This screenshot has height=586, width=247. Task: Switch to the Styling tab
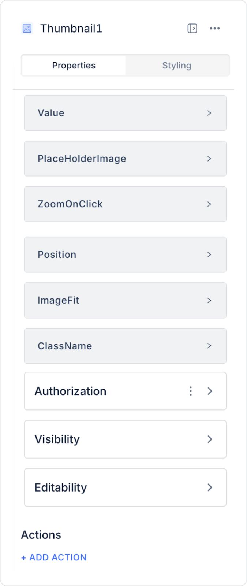[177, 66]
